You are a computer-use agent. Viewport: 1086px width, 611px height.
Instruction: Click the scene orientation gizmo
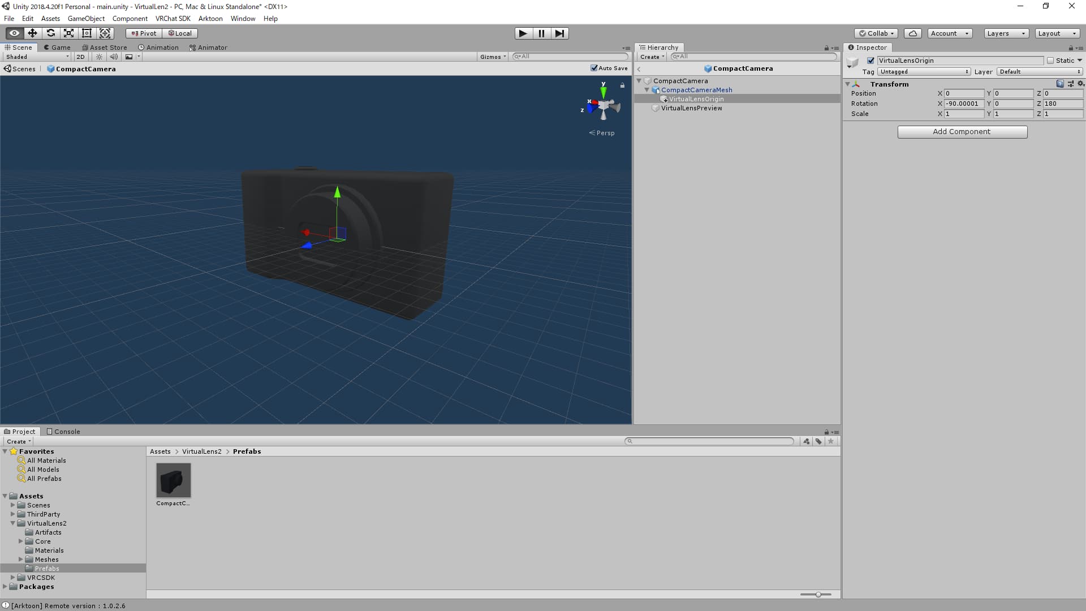[x=603, y=106]
